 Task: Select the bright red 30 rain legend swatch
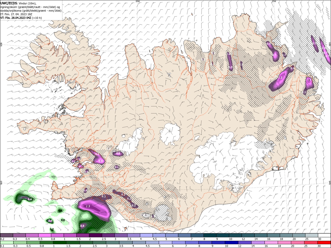pyautogui.click(x=324, y=243)
